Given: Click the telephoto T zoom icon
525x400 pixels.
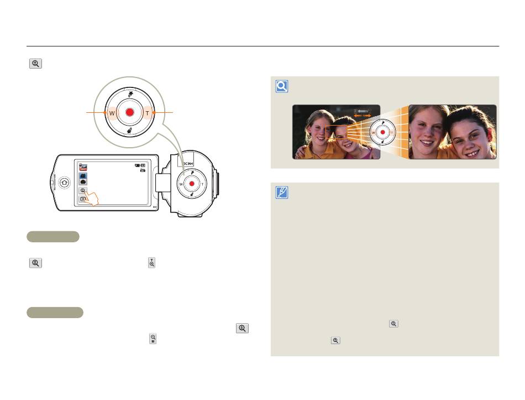Looking at the screenshot, I should click(151, 263).
